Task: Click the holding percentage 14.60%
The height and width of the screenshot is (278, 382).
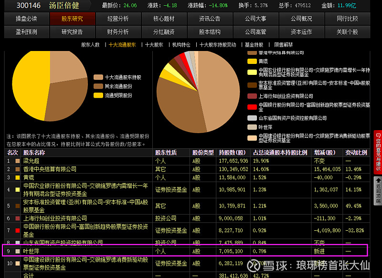Action: [261, 169]
